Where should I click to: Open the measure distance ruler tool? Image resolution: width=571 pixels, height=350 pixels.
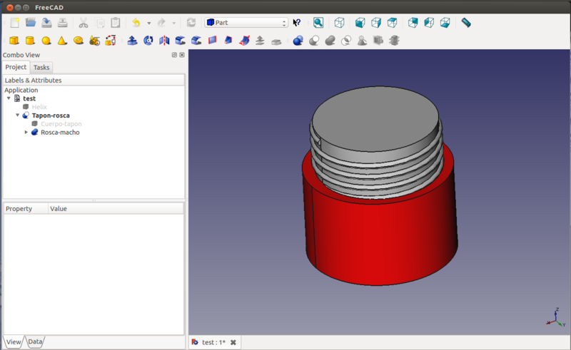coord(465,23)
